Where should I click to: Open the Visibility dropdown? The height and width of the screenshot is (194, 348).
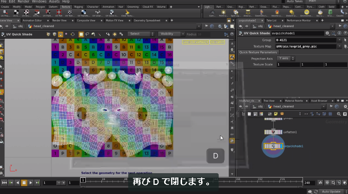[x=171, y=34]
